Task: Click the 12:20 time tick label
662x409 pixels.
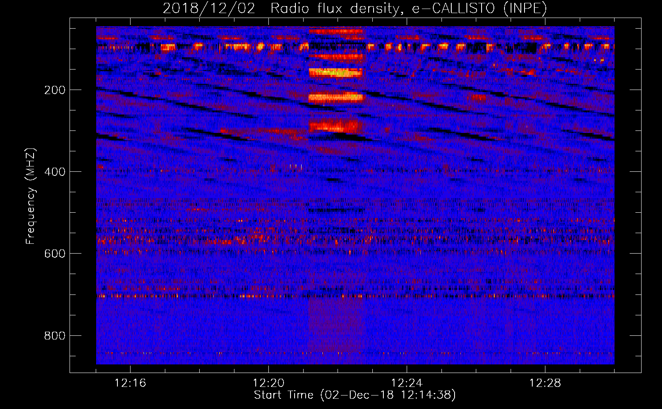Action: coord(268,383)
